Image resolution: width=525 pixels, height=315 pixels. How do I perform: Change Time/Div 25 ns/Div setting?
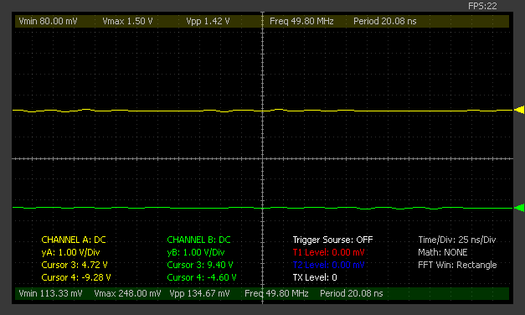(456, 240)
